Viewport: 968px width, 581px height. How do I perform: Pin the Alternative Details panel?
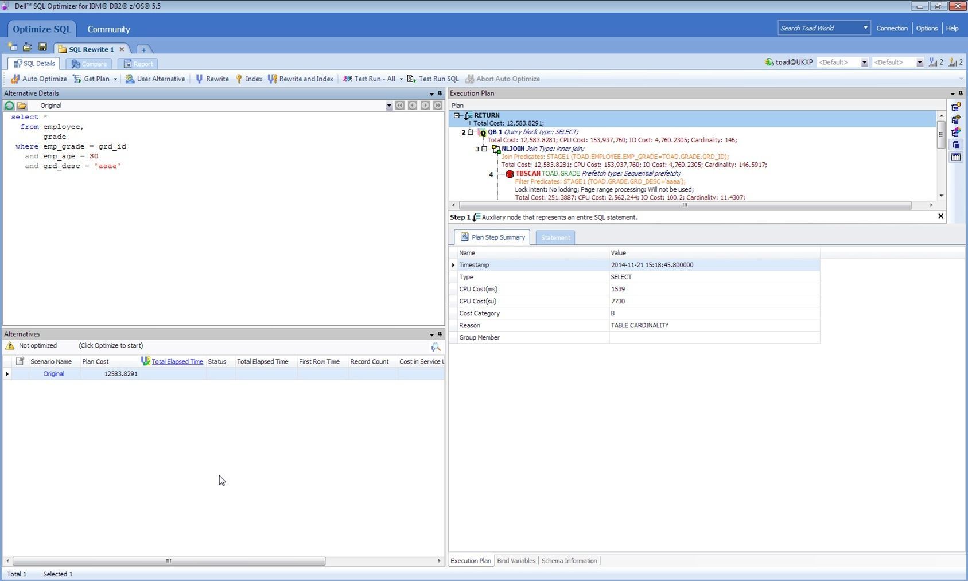tap(440, 93)
